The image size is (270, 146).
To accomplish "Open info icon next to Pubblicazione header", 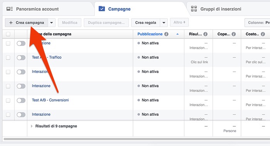I will click(166, 34).
